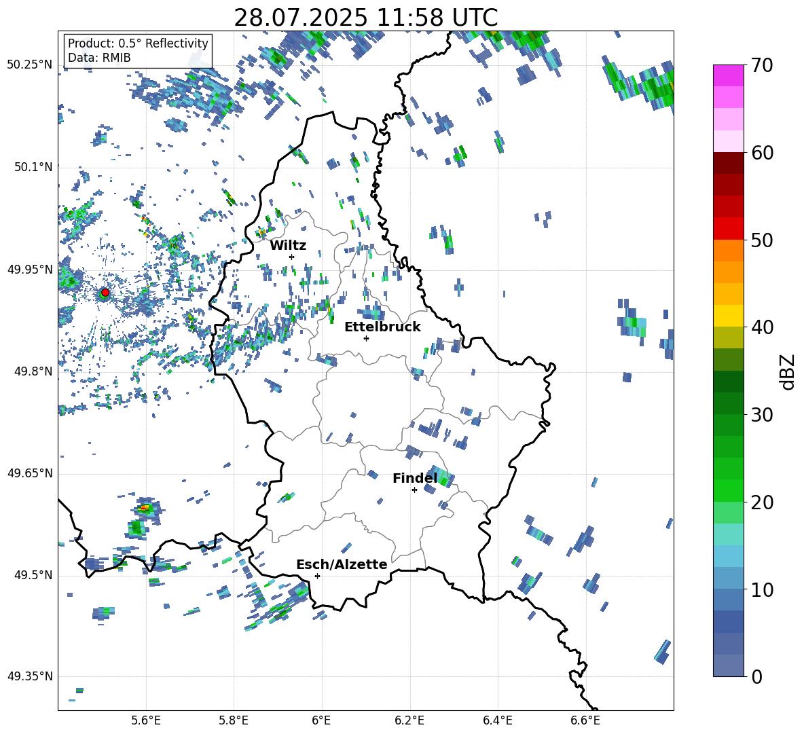Click the plus marker below Ettelbruck

tap(366, 338)
